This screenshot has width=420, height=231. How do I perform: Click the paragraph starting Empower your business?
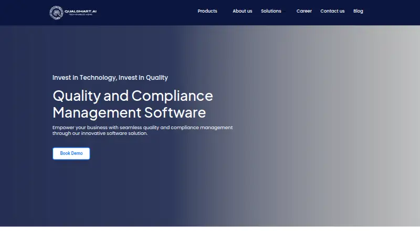tap(142, 131)
